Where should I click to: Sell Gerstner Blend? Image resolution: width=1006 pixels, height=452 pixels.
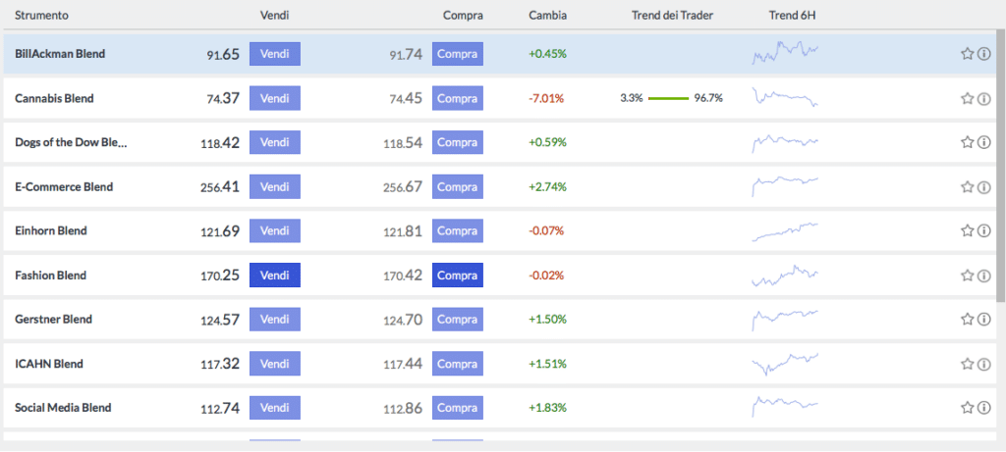pyautogui.click(x=275, y=319)
